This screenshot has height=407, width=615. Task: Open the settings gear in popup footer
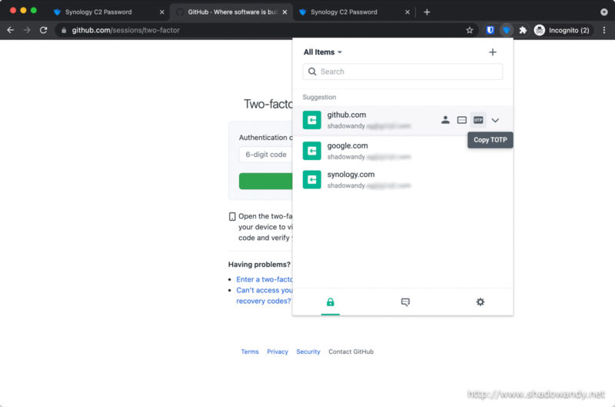point(480,302)
